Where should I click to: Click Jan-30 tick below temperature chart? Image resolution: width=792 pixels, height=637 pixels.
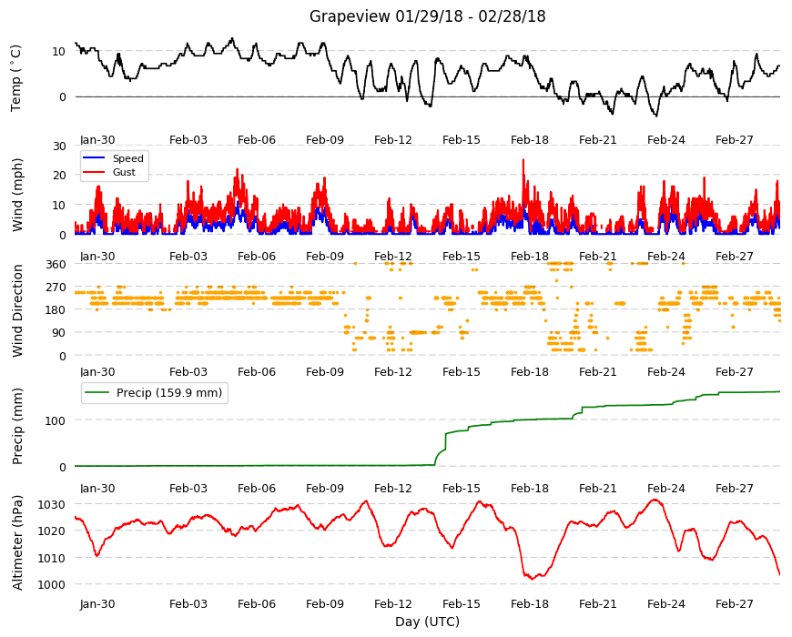tap(97, 140)
